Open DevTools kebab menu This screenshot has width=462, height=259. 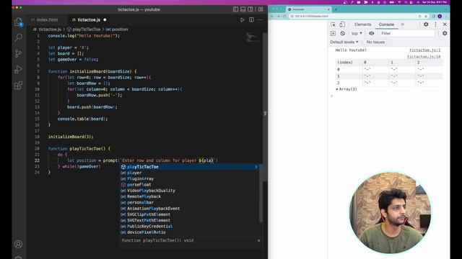click(435, 24)
